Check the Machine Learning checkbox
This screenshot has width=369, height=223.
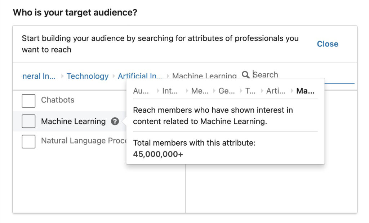28,121
